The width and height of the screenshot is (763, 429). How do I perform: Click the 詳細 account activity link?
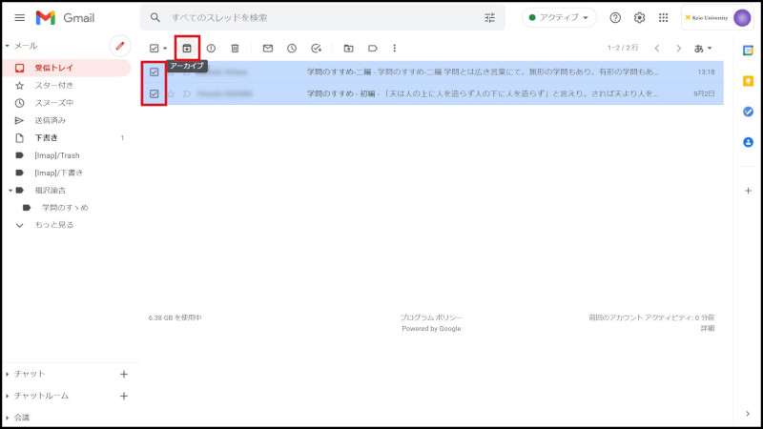(x=707, y=328)
